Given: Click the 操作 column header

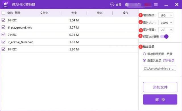Looking at the screenshot, I should coord(125,13).
